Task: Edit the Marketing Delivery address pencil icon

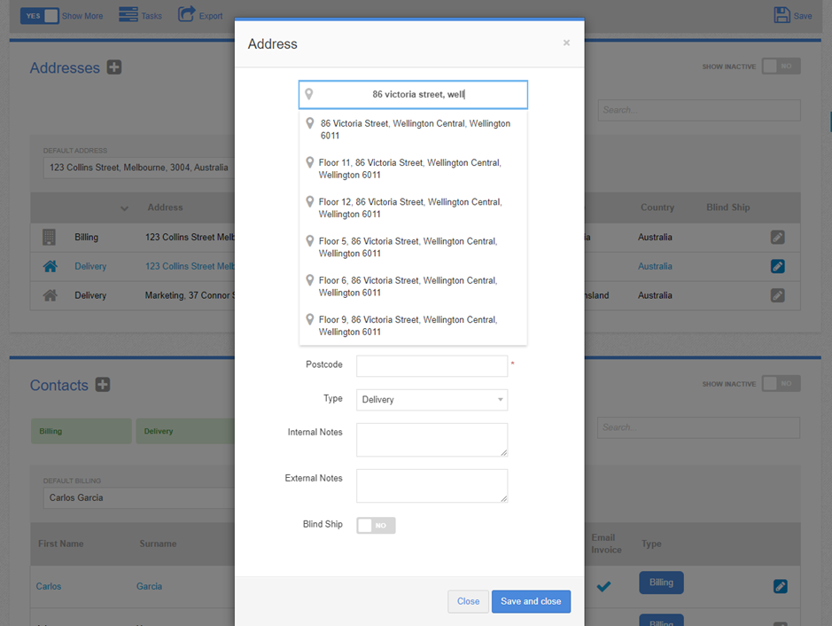Action: coord(777,295)
